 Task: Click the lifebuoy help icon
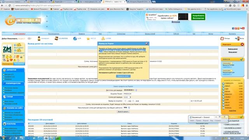[x=222, y=38]
